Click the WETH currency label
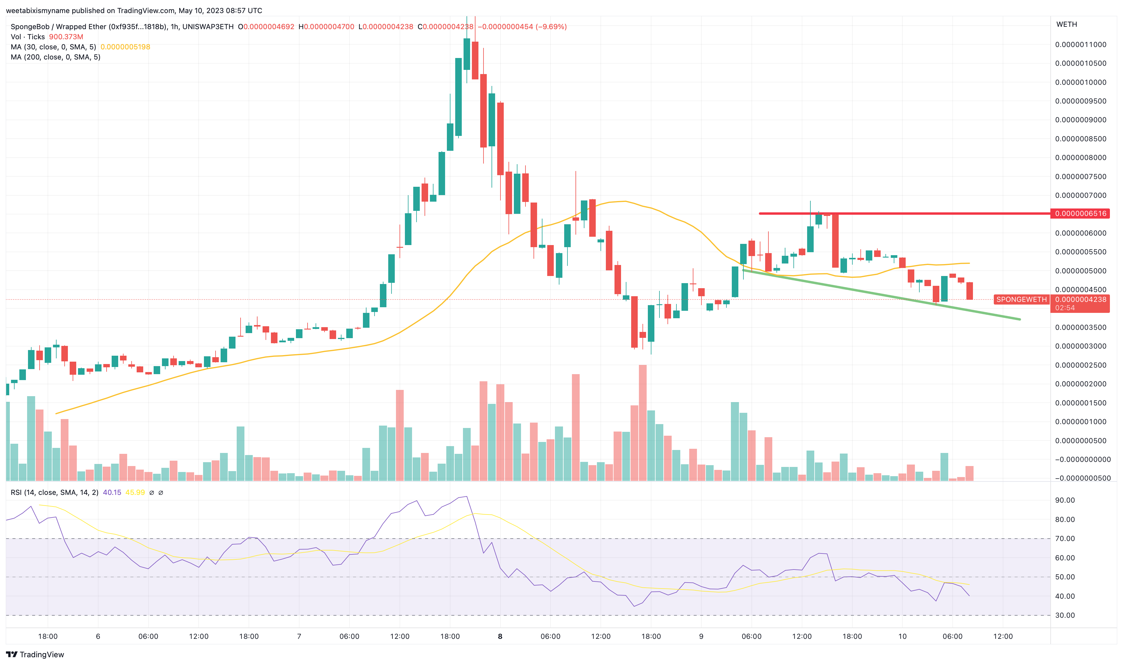Screen dimensions: 1123x665 [1066, 24]
